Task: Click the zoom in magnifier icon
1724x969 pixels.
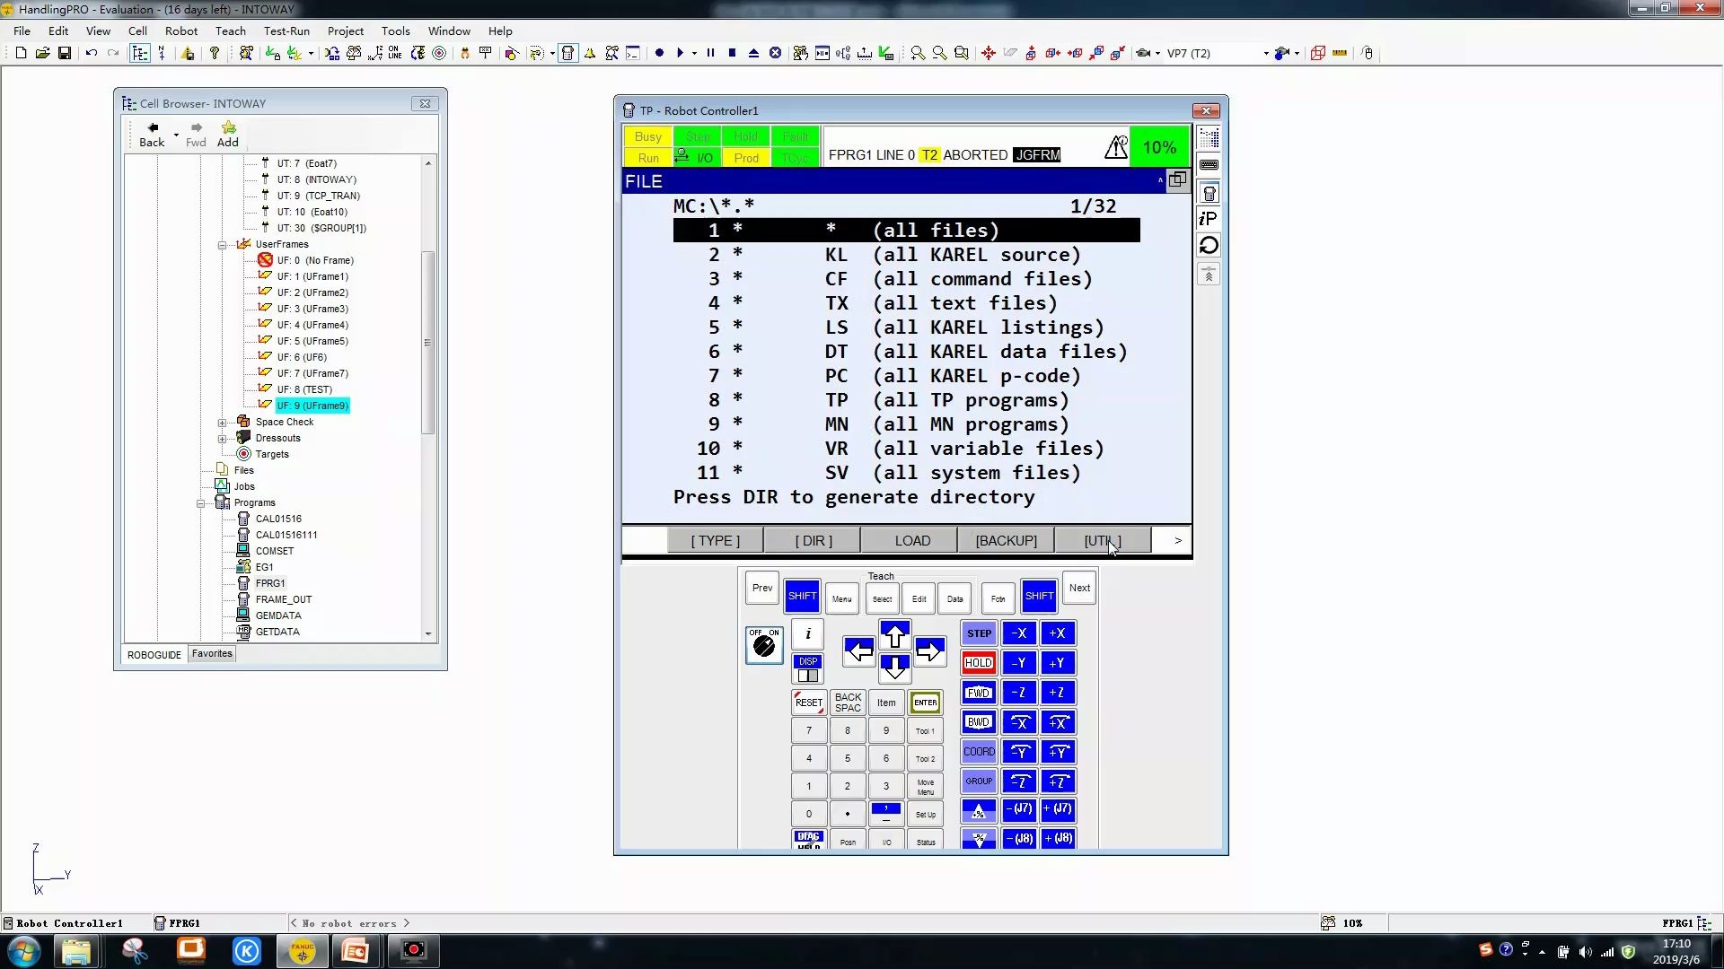Action: (x=918, y=54)
